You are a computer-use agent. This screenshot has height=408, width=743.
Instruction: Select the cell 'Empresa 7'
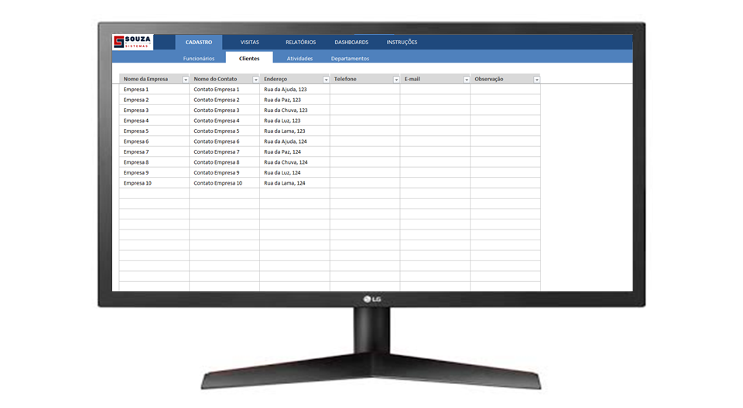pyautogui.click(x=154, y=152)
